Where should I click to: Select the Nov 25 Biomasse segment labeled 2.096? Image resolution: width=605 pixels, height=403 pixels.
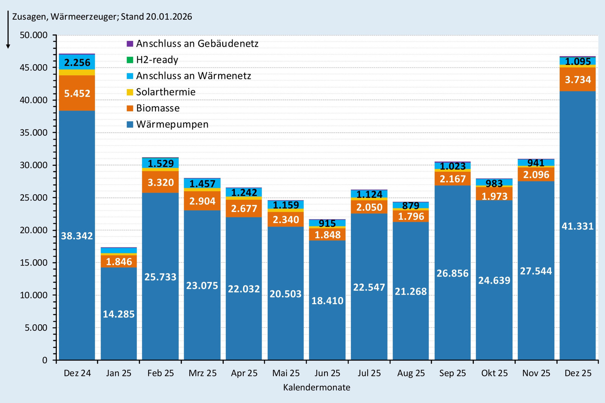(536, 174)
